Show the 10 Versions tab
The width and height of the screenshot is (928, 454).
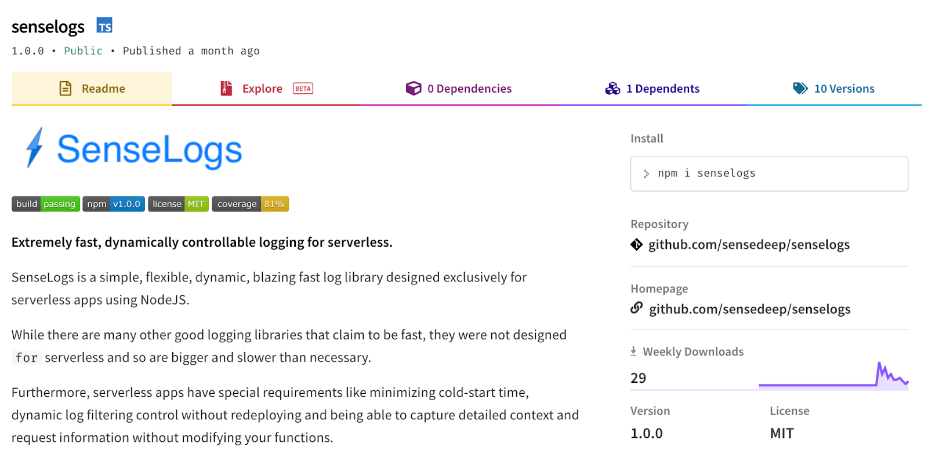[833, 89]
